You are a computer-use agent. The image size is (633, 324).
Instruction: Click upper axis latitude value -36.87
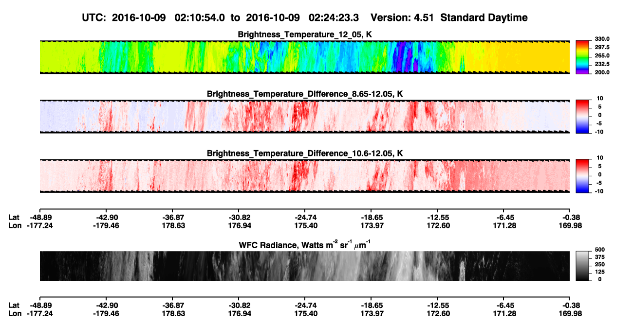(172, 217)
